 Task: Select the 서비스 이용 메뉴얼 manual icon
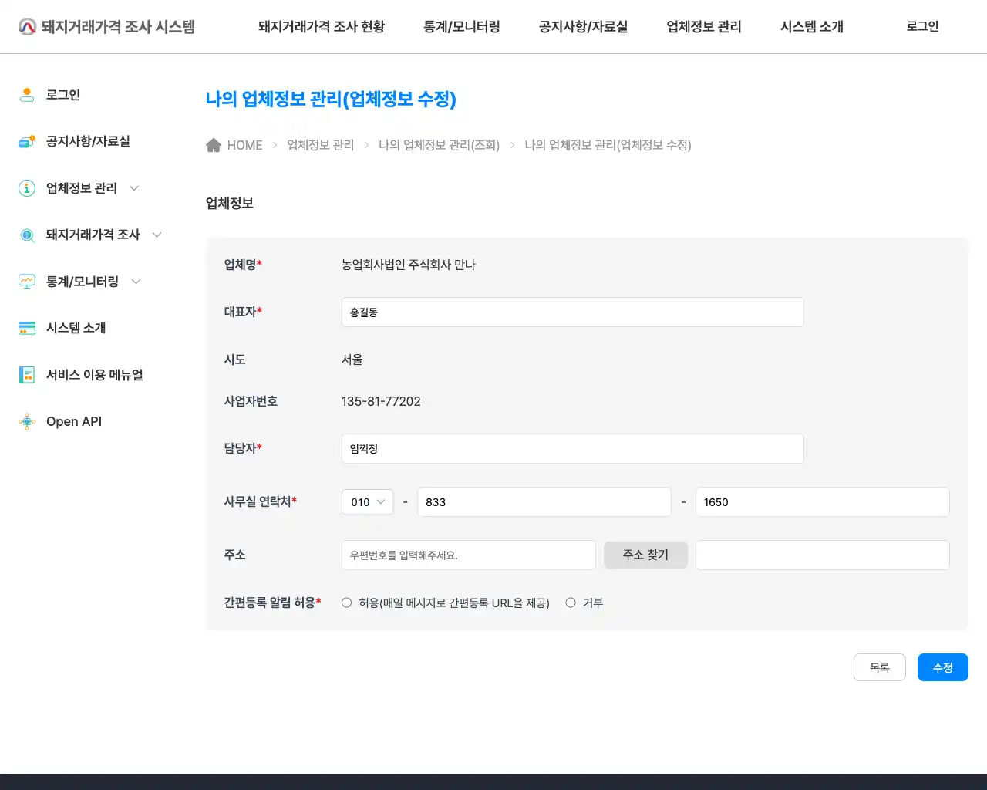[x=27, y=374]
